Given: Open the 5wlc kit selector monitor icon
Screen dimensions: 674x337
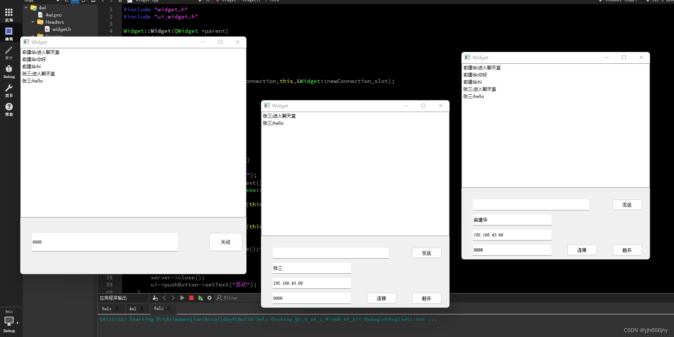Looking at the screenshot, I should (9, 321).
